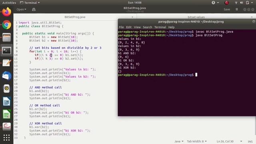
Task: Click 'public class BitSetProg {' line
Action: (41, 26)
